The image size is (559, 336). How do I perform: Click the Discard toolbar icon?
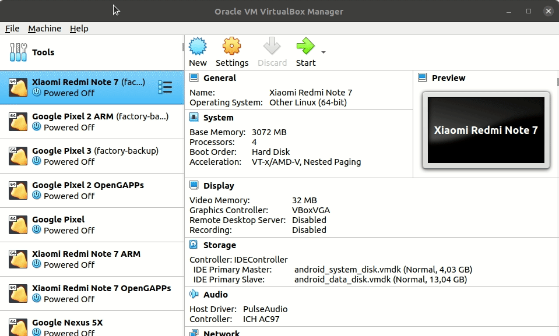(272, 51)
